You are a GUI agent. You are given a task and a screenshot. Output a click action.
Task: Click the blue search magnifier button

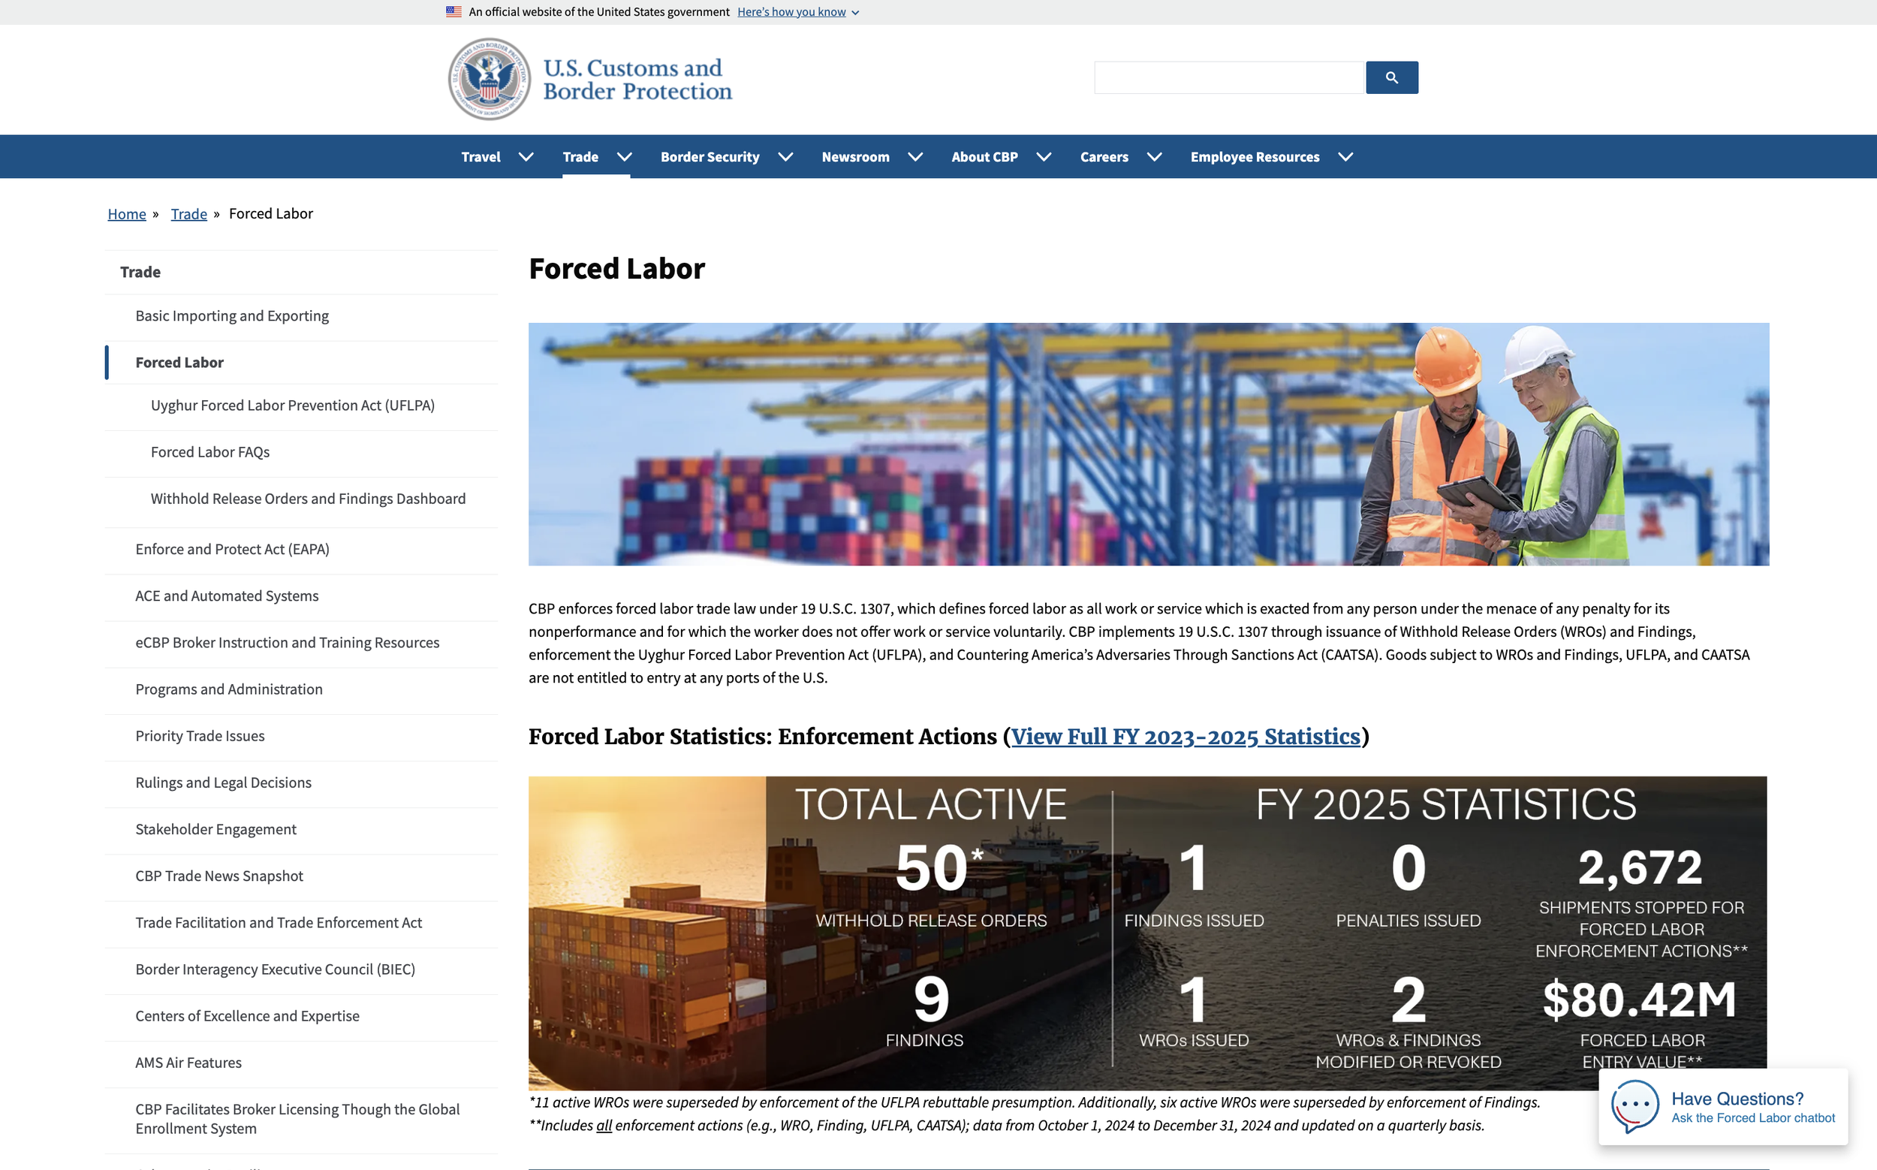tap(1391, 77)
